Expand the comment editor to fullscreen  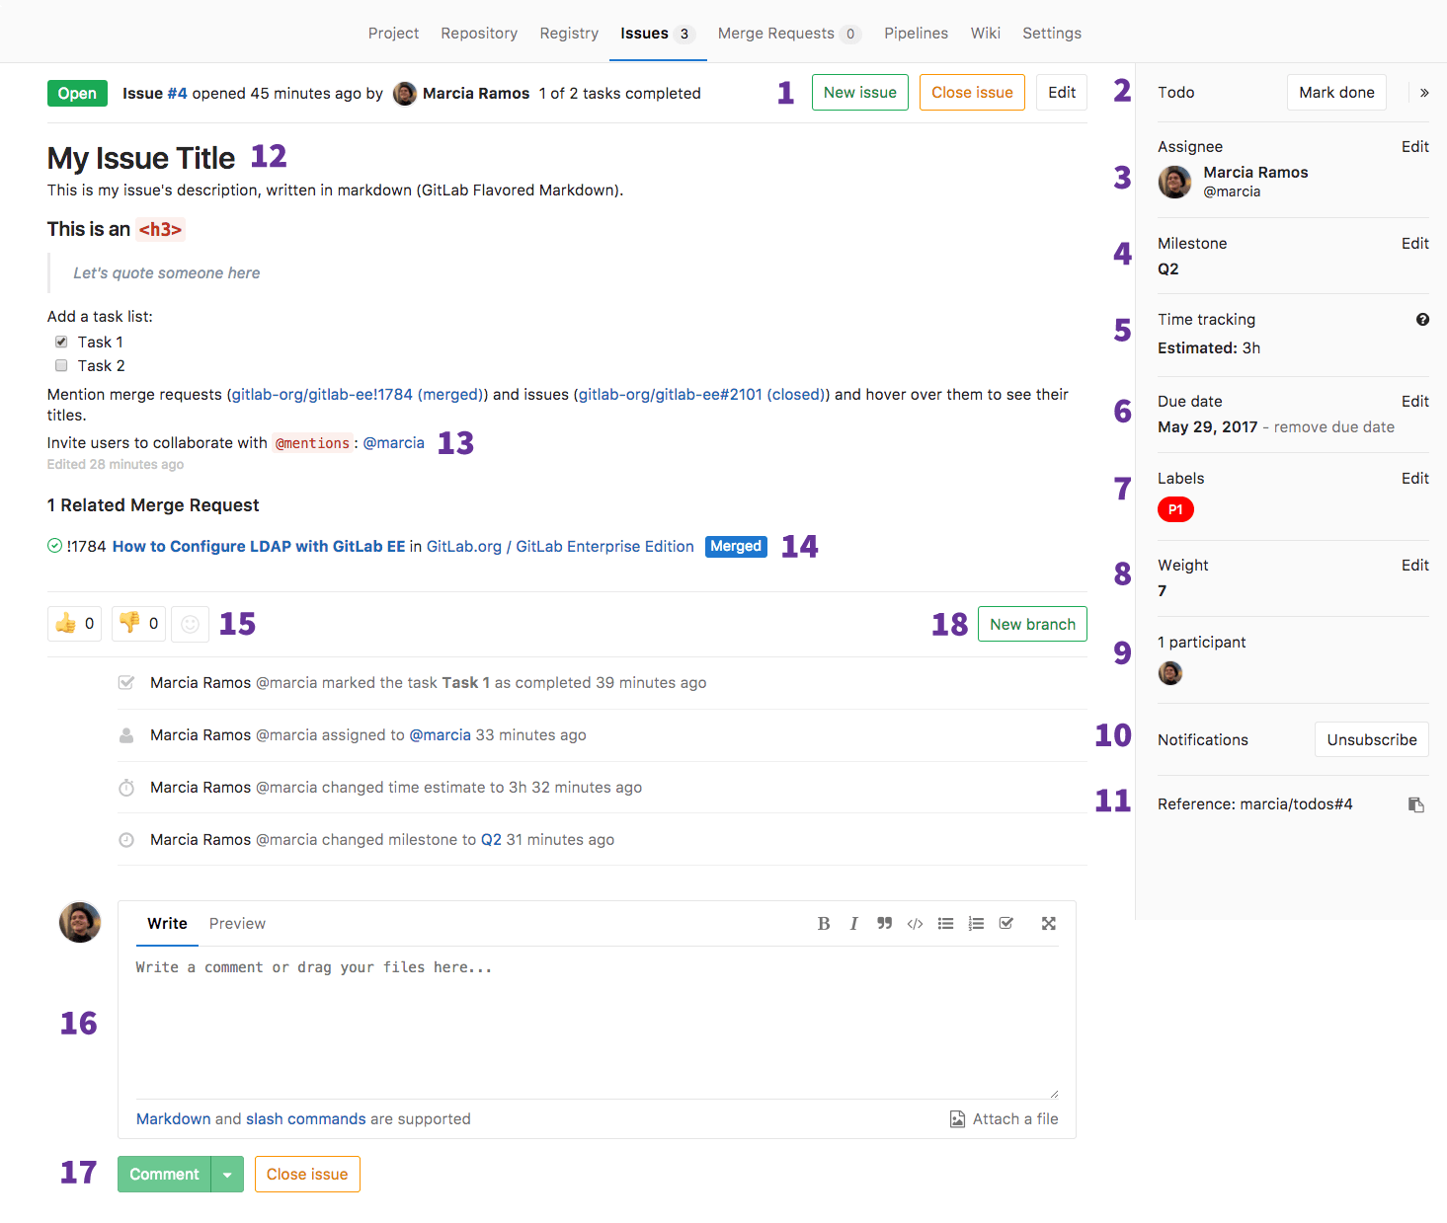tap(1048, 923)
